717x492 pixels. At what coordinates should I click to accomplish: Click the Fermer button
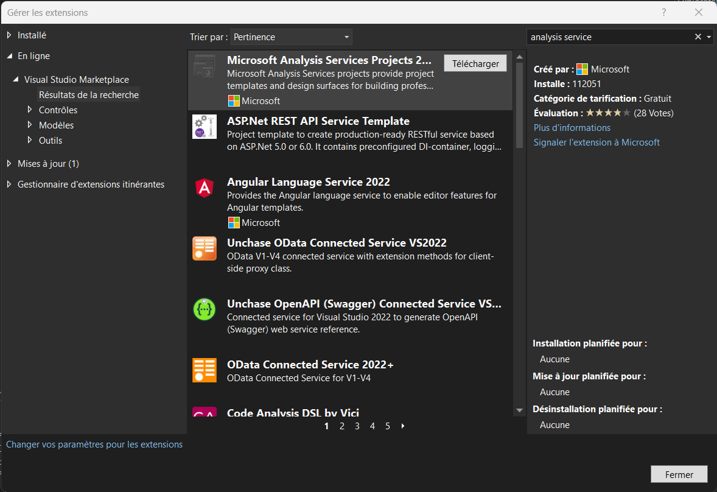click(x=679, y=474)
